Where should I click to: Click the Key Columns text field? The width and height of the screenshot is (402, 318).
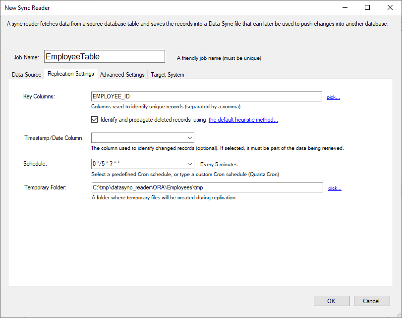(207, 96)
